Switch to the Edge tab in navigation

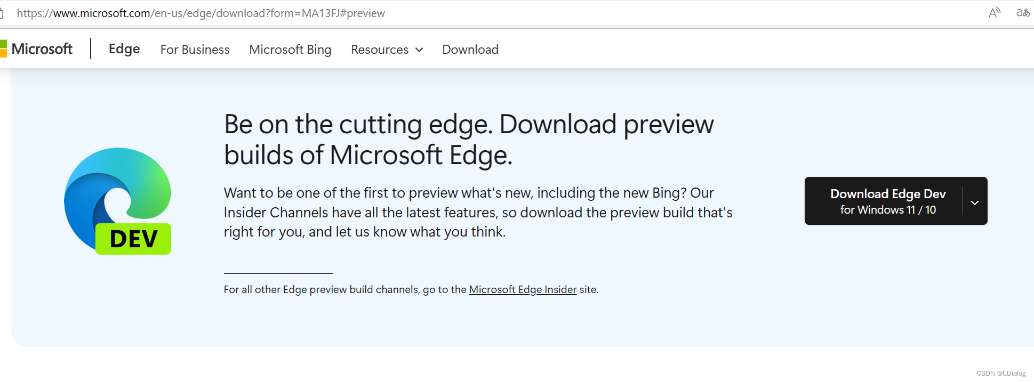coord(124,49)
